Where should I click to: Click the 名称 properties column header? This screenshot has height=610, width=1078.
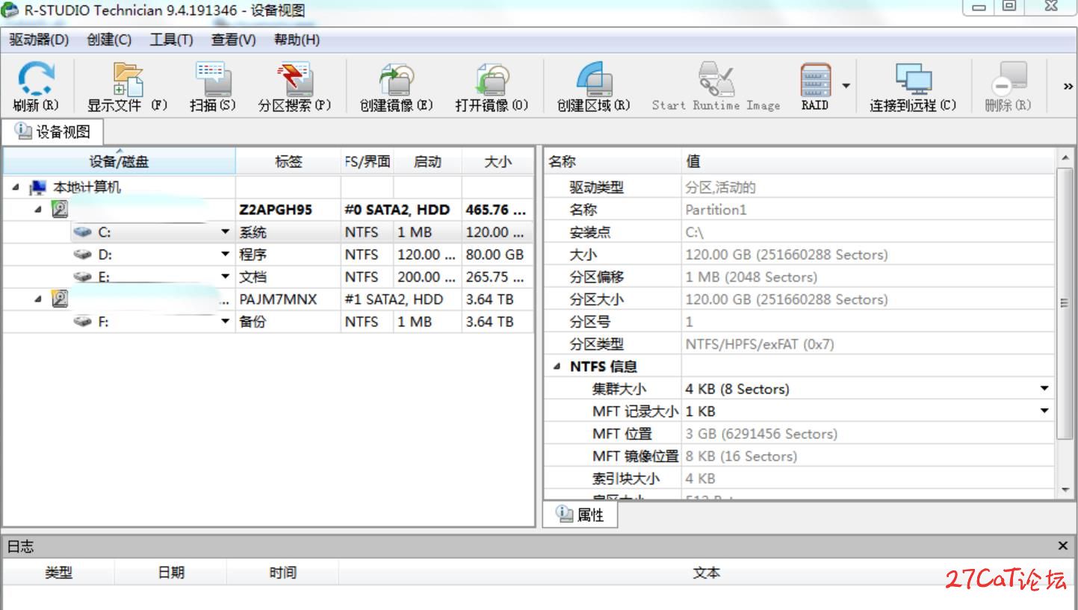612,161
